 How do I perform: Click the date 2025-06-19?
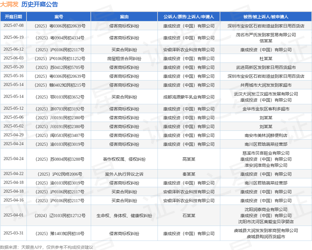pyautogui.click(x=13, y=37)
